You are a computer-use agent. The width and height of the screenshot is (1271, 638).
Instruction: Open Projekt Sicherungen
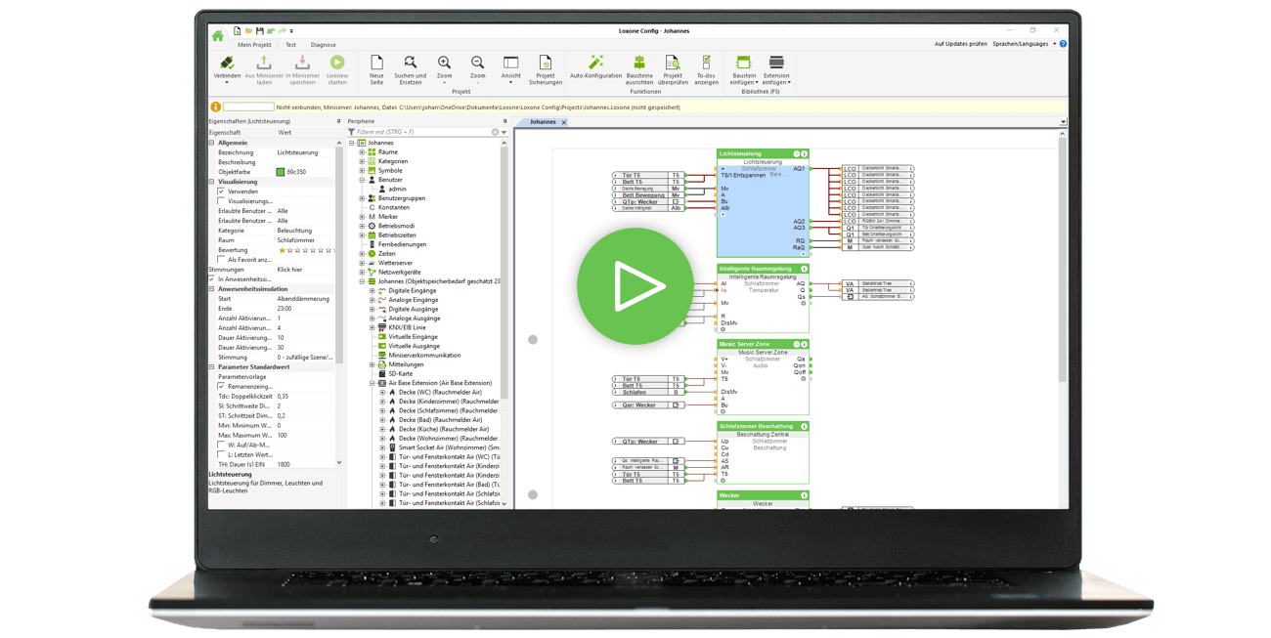click(x=545, y=66)
